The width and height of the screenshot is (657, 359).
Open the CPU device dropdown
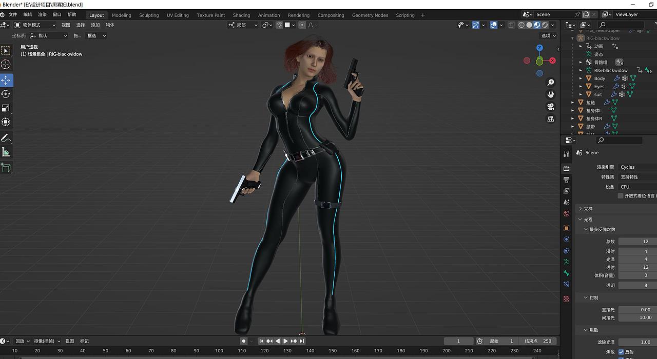pos(637,187)
